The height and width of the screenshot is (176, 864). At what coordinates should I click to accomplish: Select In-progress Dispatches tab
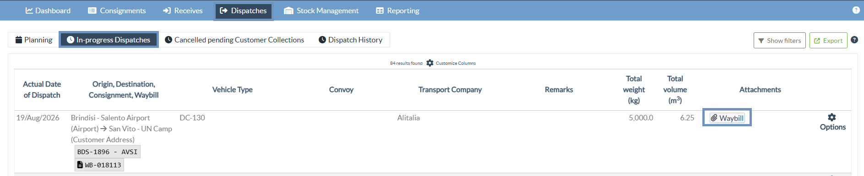pyautogui.click(x=109, y=40)
